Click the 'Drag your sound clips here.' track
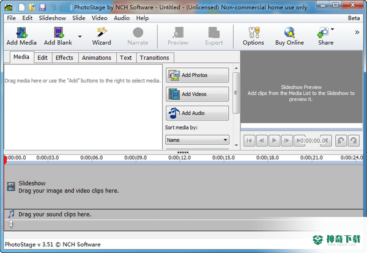Screen dimensions: 367x253 pos(183,214)
